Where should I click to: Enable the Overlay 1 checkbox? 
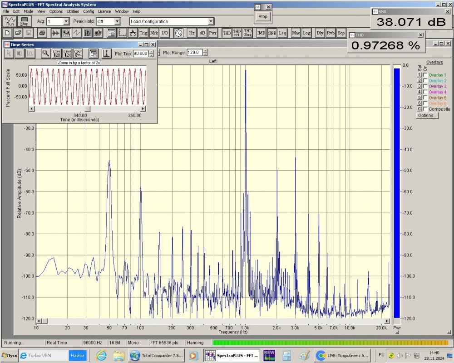tap(425, 75)
